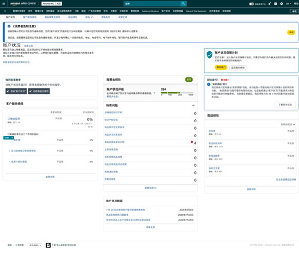This screenshot has width=299, height=254.
Task: Click 查看详情 under 客户服务绩效
Action: point(50,176)
